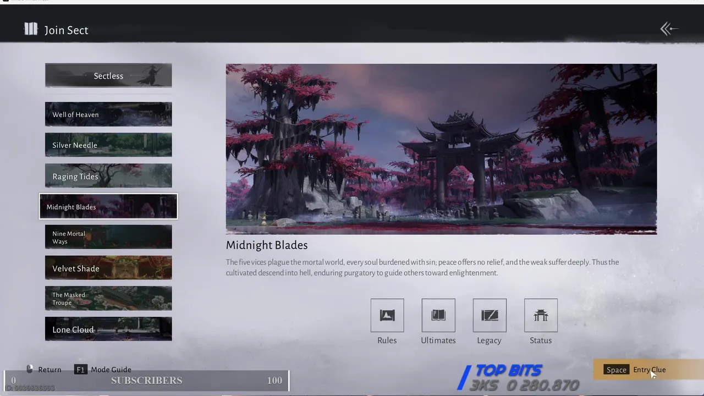Select the Silver Needle sect
Viewport: 704px width, 396px height.
108,145
